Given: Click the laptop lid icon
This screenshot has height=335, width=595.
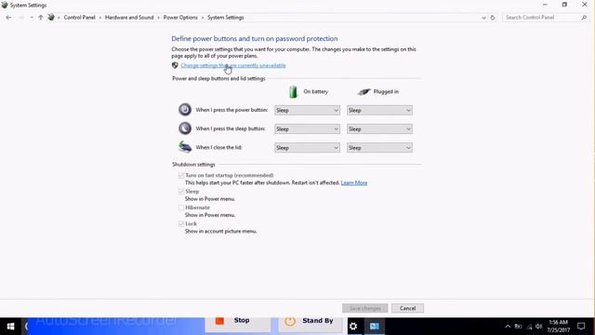Looking at the screenshot, I should pos(185,147).
